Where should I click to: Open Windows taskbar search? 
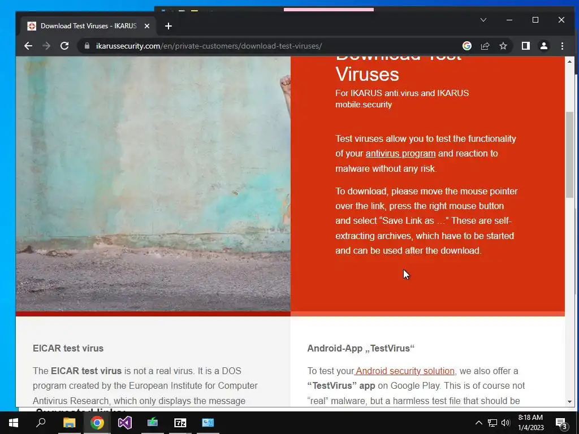[41, 423]
